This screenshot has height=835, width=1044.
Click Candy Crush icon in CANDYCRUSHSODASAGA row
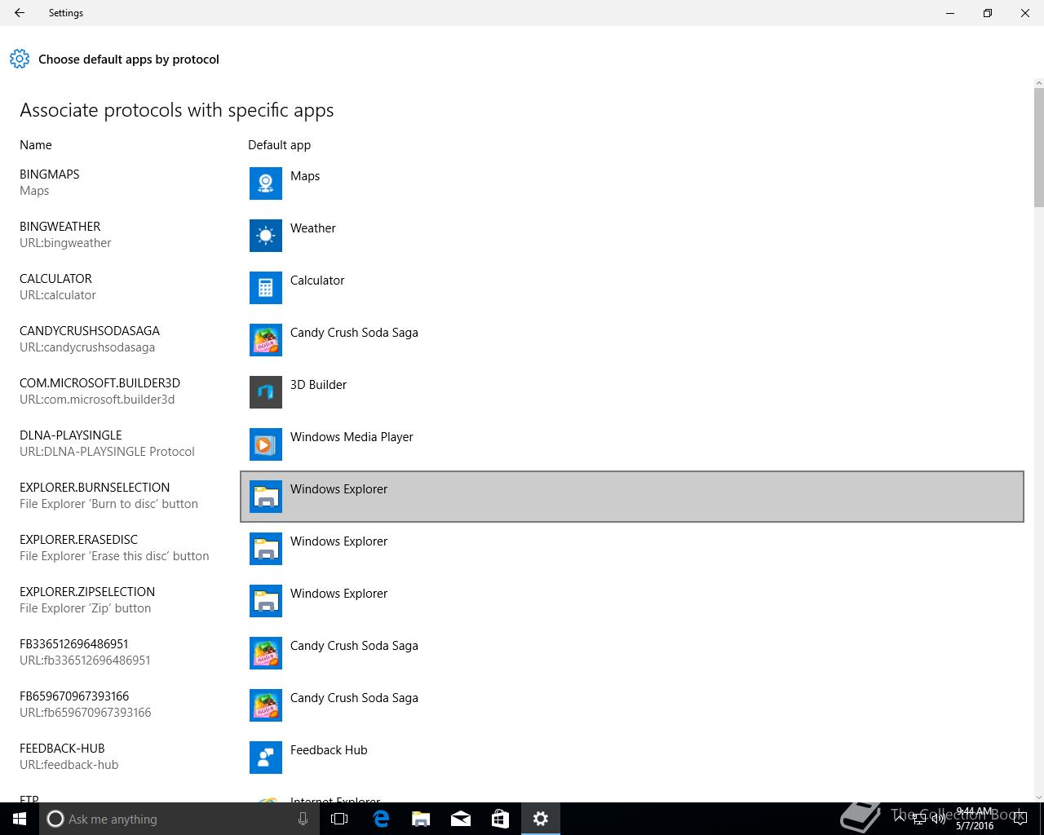click(x=266, y=340)
